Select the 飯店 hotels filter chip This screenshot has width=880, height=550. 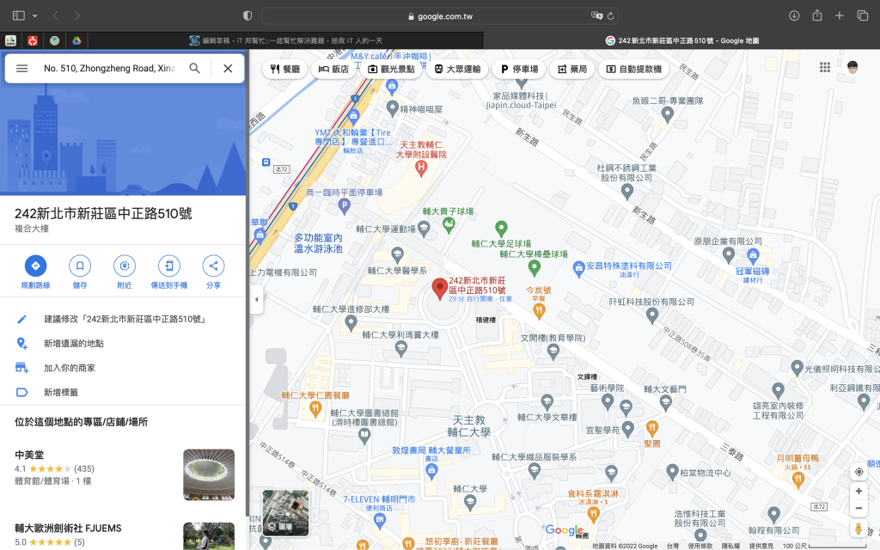[x=334, y=69]
